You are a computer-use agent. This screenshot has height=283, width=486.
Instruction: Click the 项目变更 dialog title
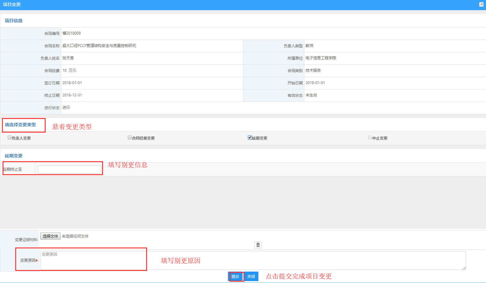[12, 4]
